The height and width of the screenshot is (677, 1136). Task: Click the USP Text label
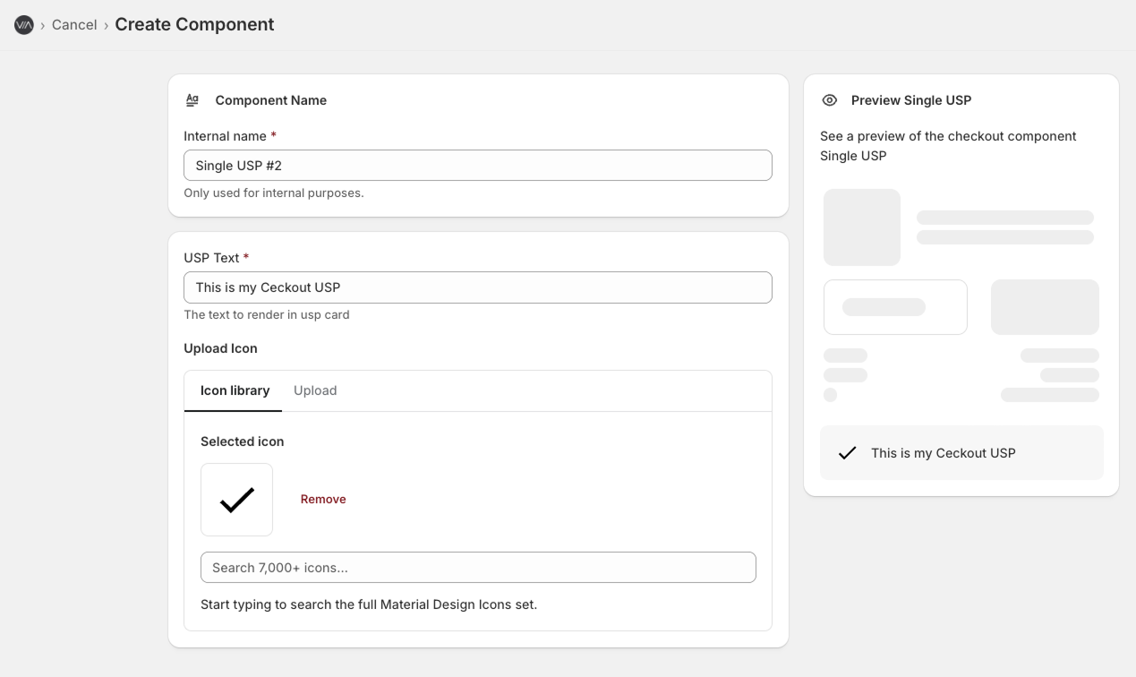click(x=211, y=258)
